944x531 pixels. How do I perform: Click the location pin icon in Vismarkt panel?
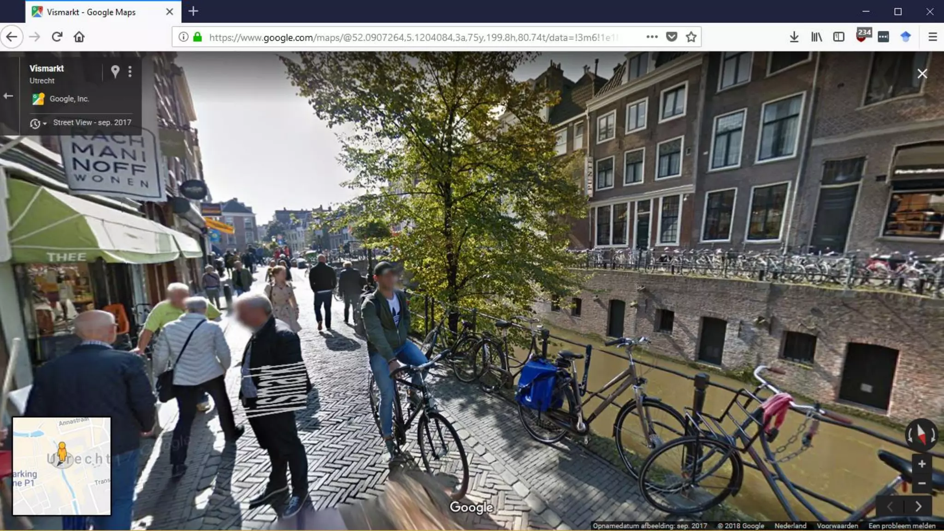point(115,71)
